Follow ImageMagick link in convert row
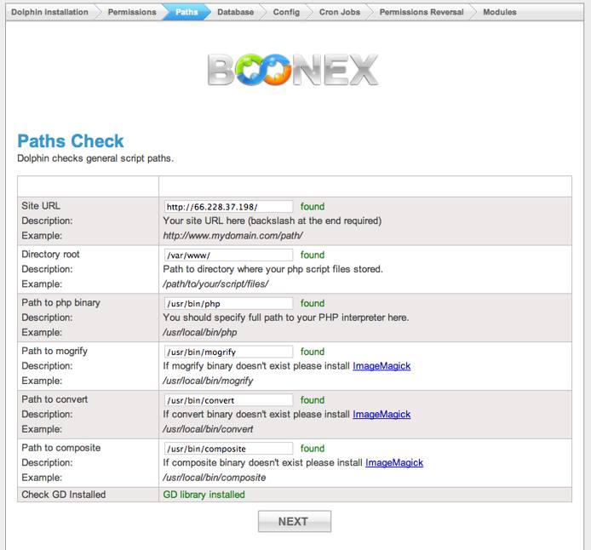591x550 pixels. [382, 415]
